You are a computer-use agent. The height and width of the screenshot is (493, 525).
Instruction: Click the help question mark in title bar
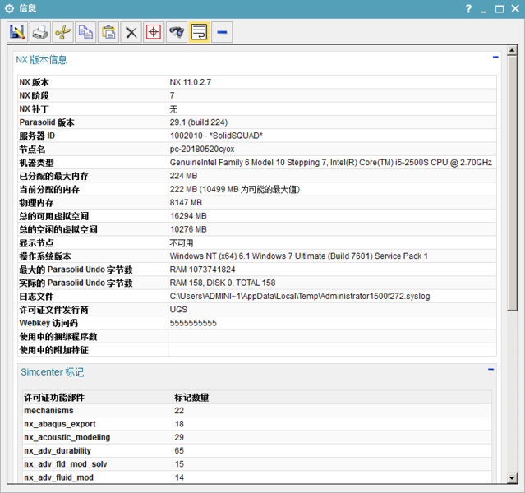point(468,9)
